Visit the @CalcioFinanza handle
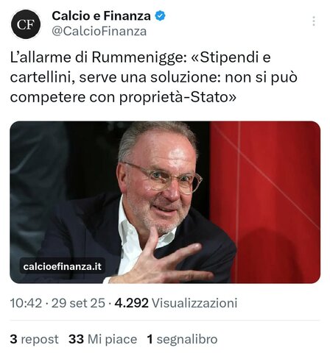330x353 pixels. (99, 31)
